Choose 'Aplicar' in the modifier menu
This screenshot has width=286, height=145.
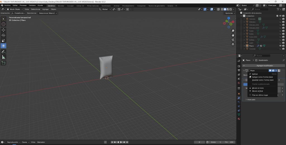point(263,74)
